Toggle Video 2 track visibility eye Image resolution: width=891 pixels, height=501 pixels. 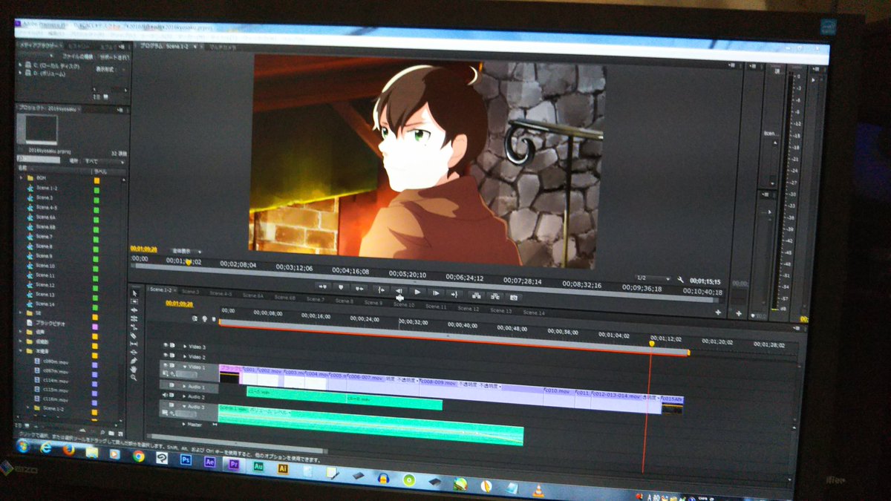[166, 356]
